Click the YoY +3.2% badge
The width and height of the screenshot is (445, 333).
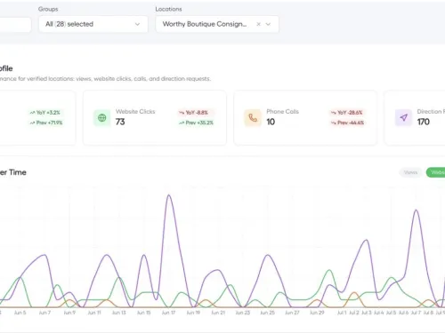click(x=45, y=113)
